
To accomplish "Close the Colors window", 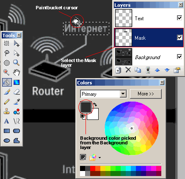I will 162,82.
